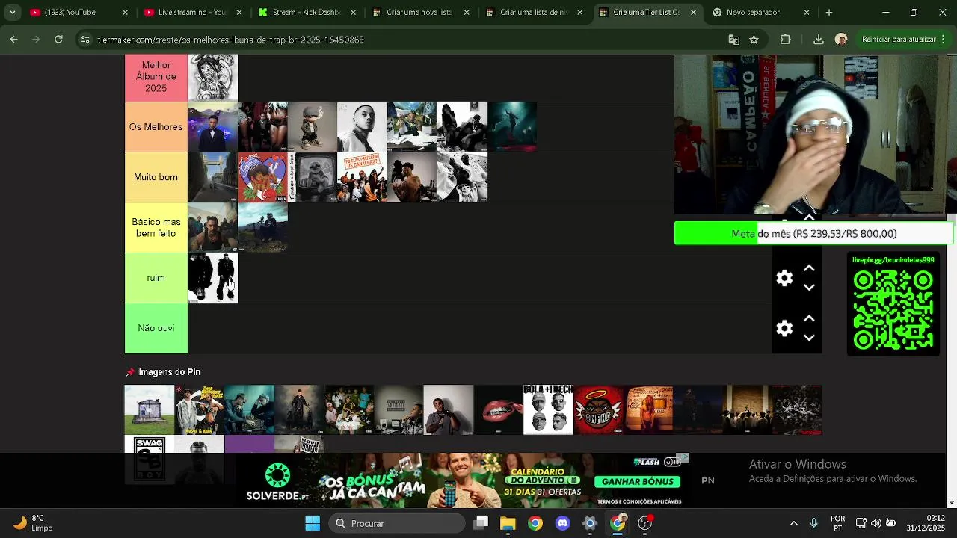Move the Não ouvi row down with its arrow
The height and width of the screenshot is (538, 957).
(809, 338)
